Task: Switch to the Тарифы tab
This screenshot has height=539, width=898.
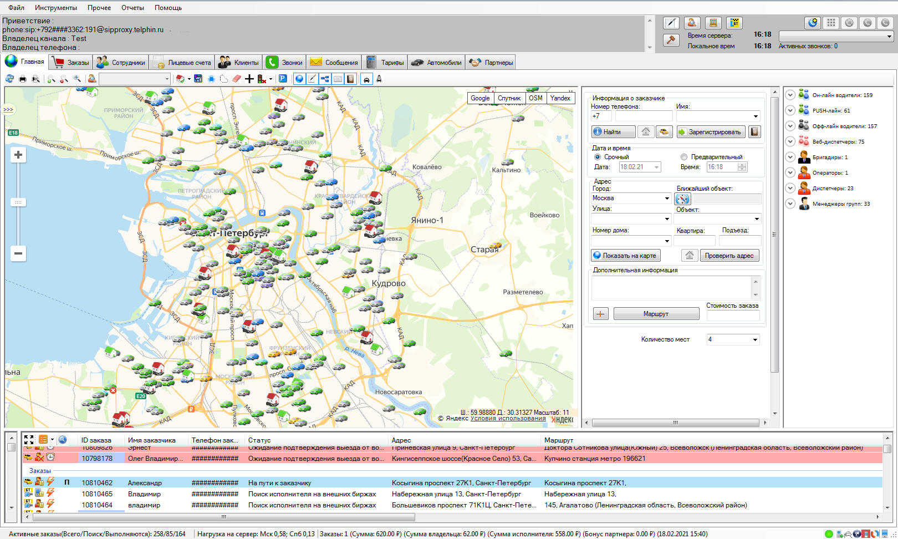Action: tap(385, 62)
